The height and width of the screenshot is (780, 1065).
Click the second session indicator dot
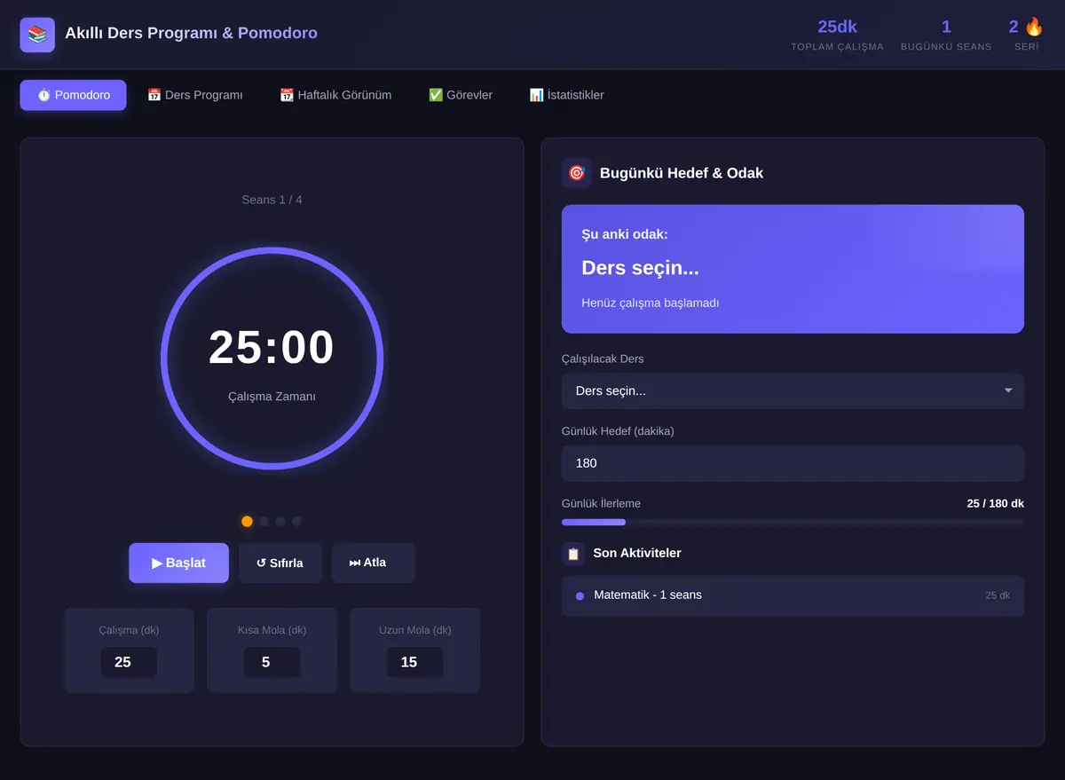pyautogui.click(x=264, y=522)
